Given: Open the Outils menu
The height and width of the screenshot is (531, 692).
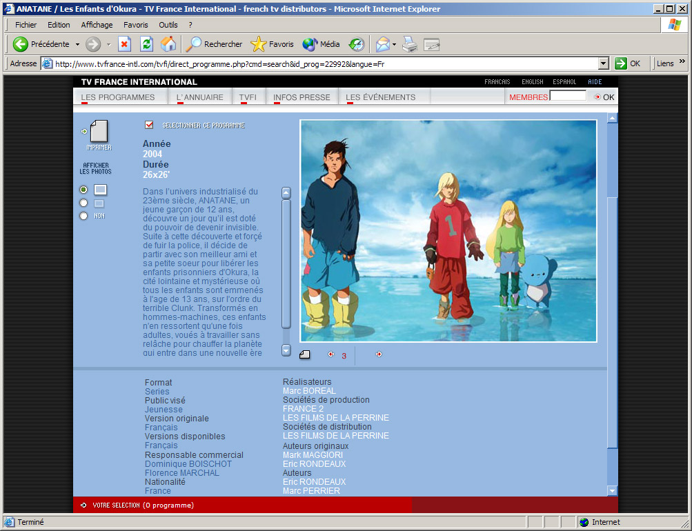Looking at the screenshot, I should (x=168, y=25).
